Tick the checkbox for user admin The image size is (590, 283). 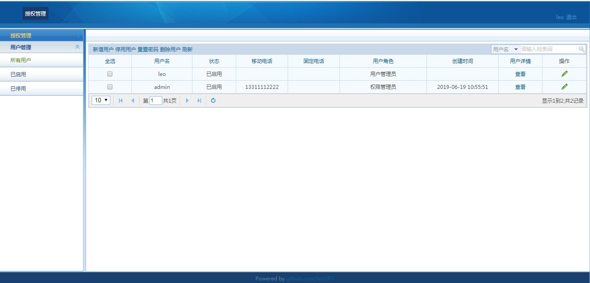coord(110,87)
